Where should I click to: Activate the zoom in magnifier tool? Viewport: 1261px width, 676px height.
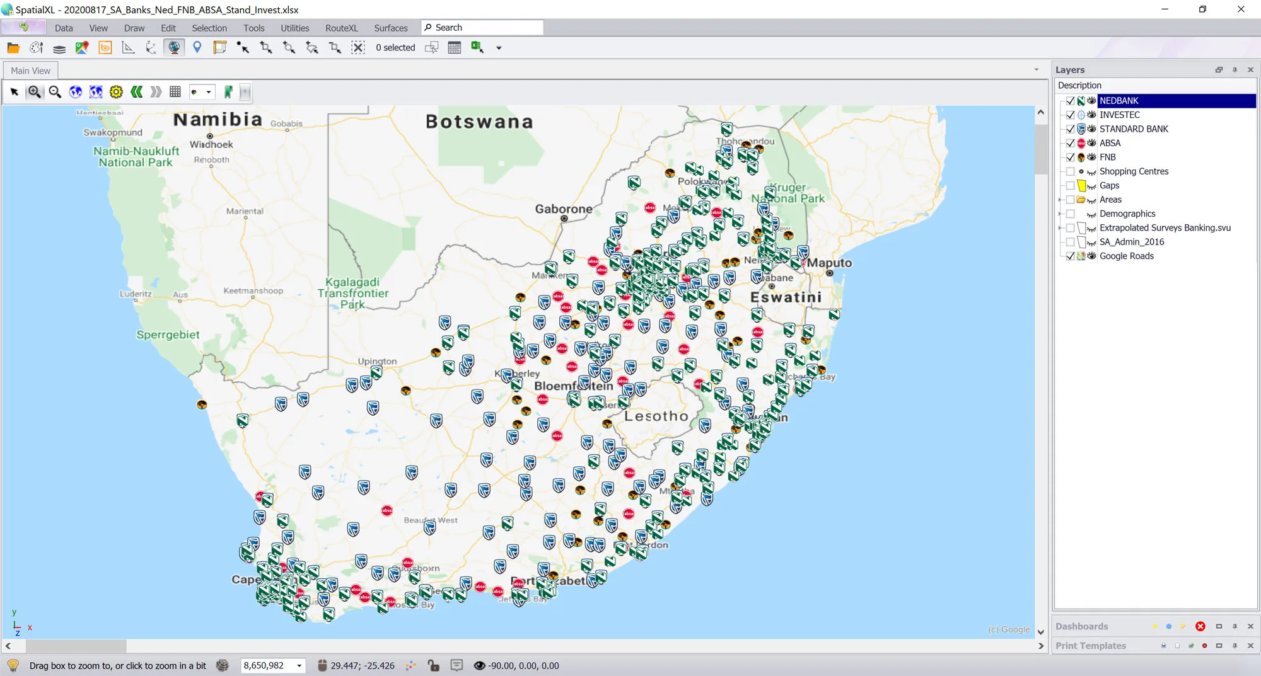coord(35,92)
